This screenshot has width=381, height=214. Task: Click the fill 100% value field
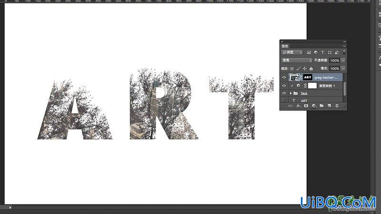click(x=335, y=68)
